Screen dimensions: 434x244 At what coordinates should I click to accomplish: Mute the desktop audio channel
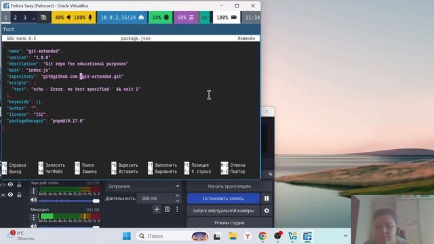click(x=34, y=200)
